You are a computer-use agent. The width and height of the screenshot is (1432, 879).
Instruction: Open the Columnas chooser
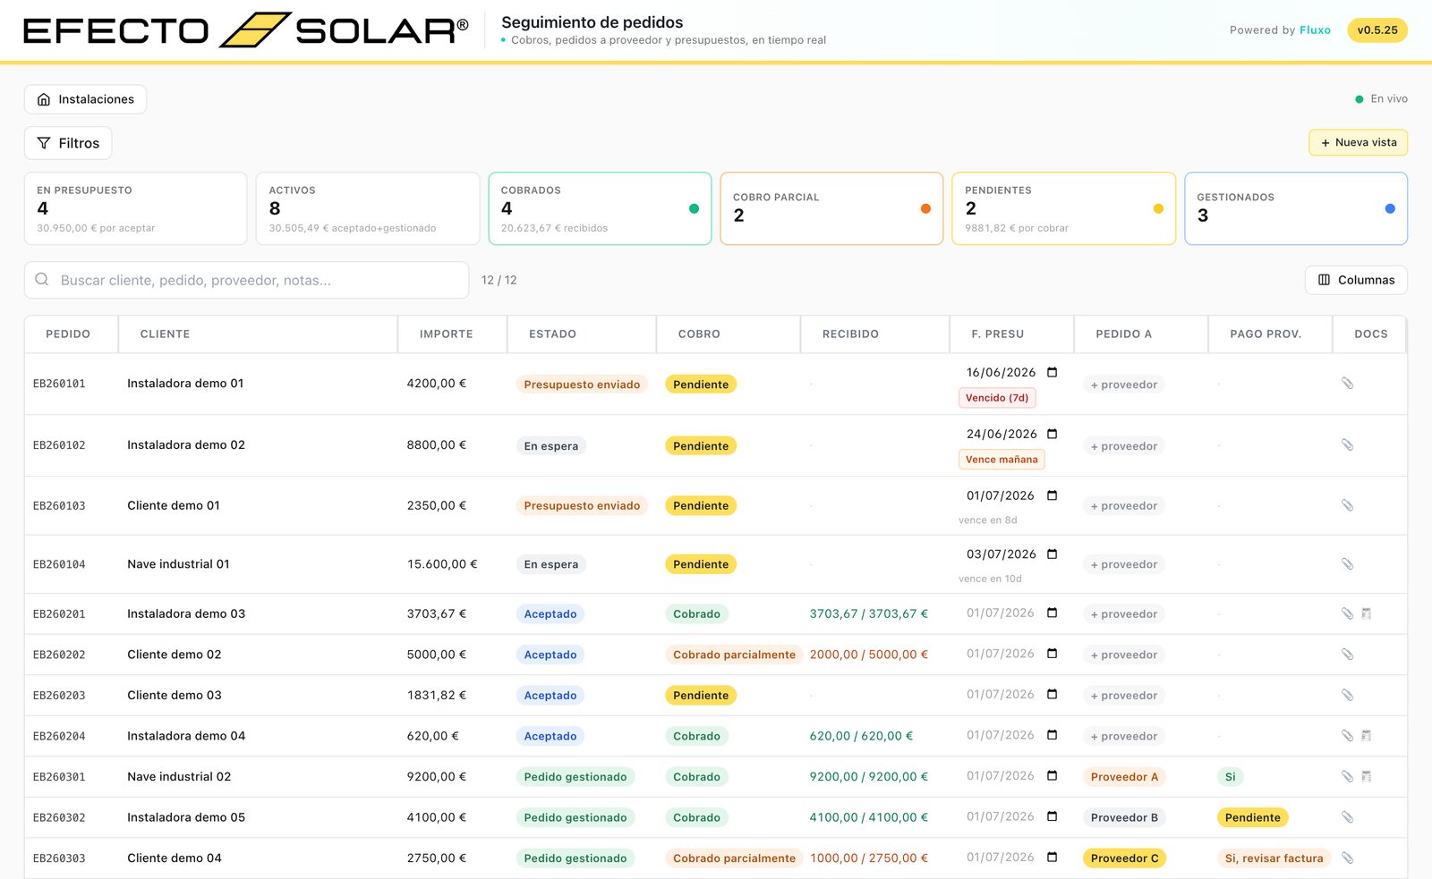(1356, 280)
